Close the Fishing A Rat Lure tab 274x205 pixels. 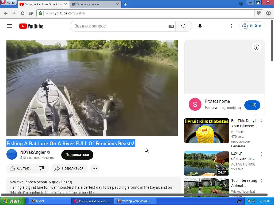click(x=66, y=4)
